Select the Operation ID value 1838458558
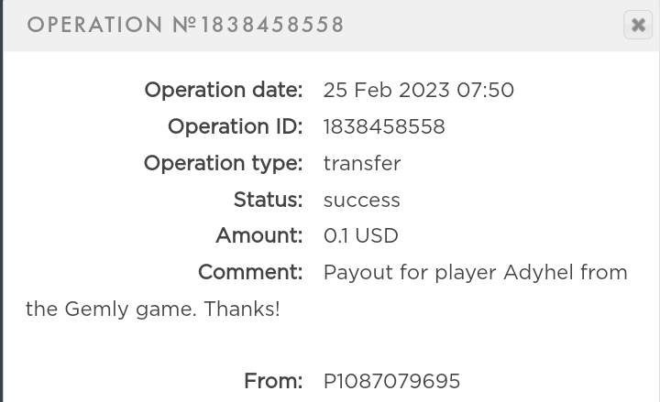 tap(384, 126)
